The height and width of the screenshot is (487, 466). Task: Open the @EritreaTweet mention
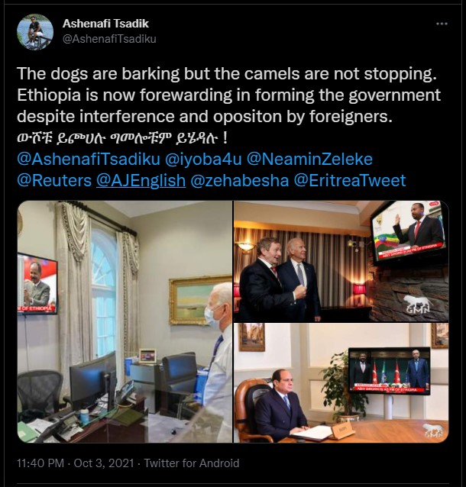(x=350, y=180)
